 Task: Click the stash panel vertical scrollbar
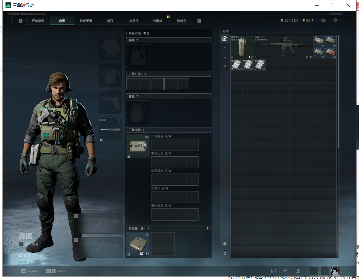tap(338, 92)
